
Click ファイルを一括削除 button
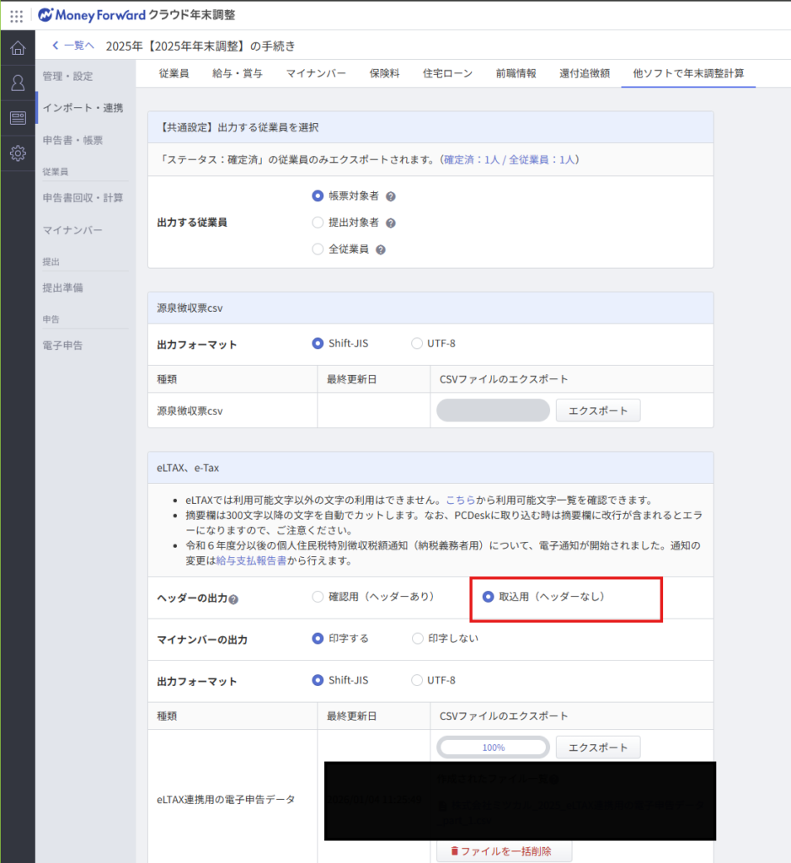pos(504,851)
